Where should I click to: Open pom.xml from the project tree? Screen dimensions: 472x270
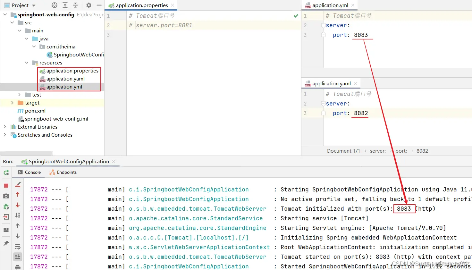[x=35, y=111]
